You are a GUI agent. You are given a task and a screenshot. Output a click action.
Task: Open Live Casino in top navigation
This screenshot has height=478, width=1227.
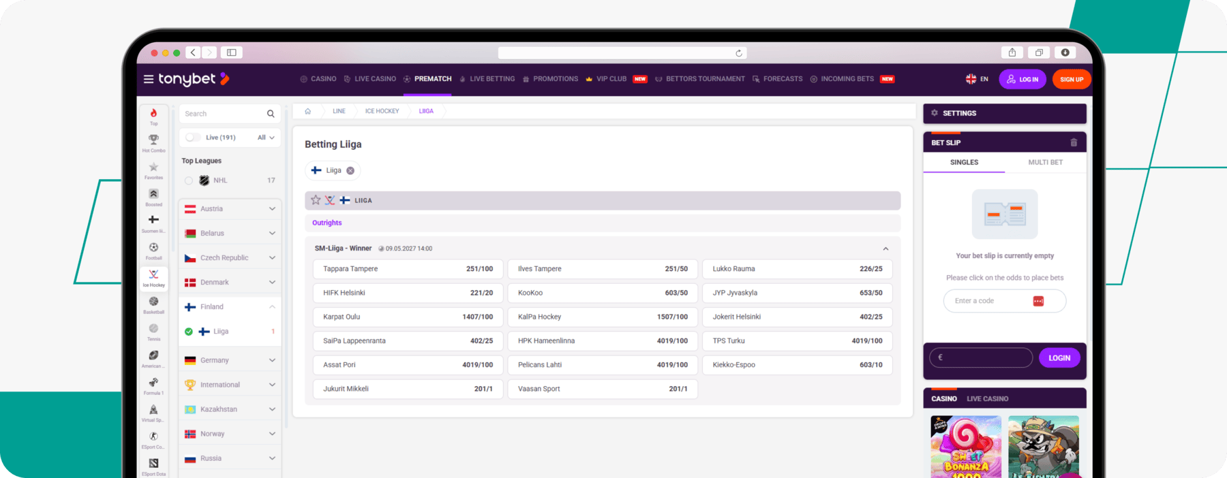(x=369, y=79)
